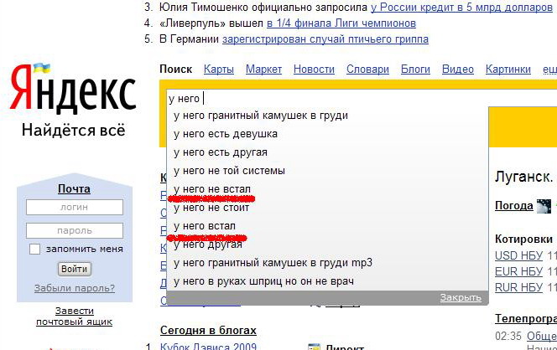Open news link в 1/4 финала Лиги чемпионов

pos(341,23)
